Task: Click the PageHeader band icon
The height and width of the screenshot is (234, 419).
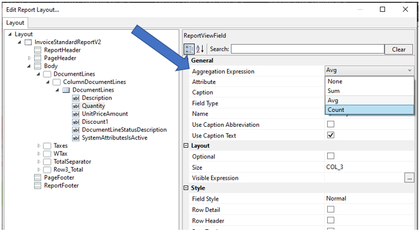Action: (38, 58)
